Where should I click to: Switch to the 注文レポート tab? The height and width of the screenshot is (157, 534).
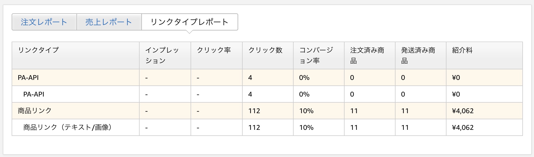point(44,22)
